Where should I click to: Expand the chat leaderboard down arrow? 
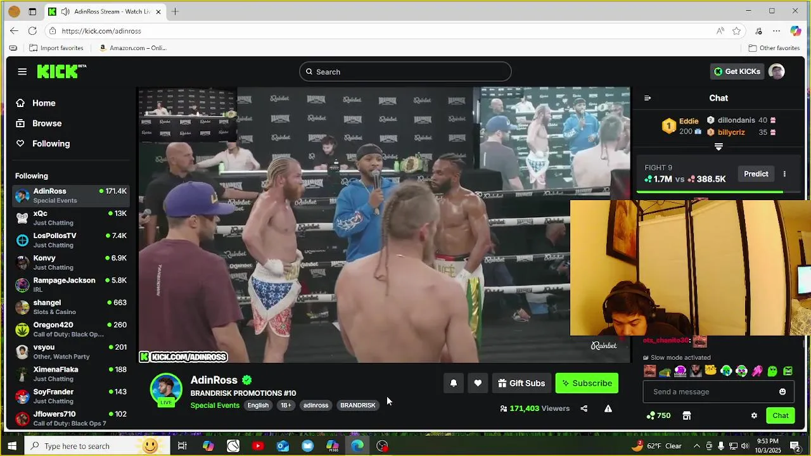pos(718,146)
